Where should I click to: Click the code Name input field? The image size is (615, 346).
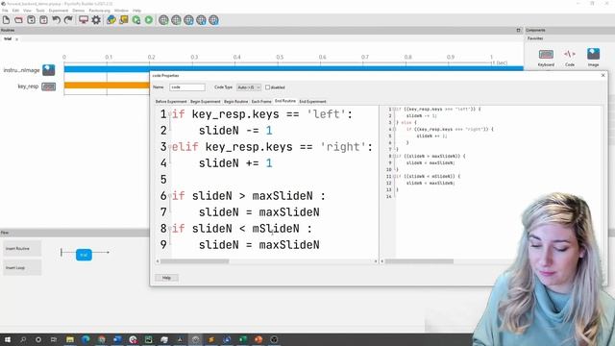pos(187,87)
